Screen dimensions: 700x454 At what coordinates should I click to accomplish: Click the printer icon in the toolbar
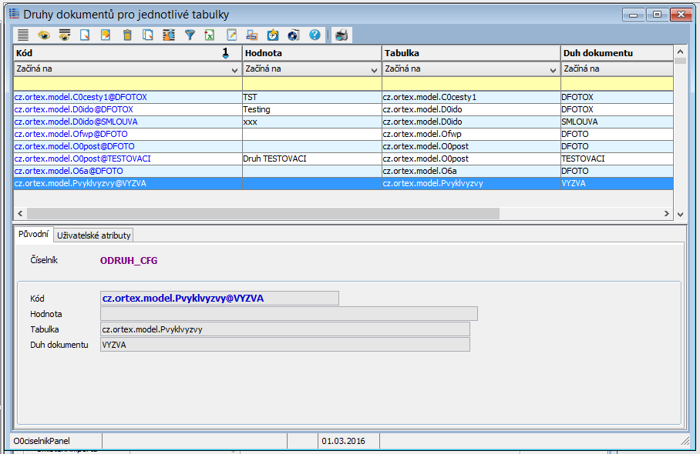click(x=341, y=35)
